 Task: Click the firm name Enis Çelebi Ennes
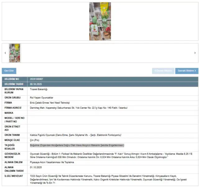(x=50, y=103)
